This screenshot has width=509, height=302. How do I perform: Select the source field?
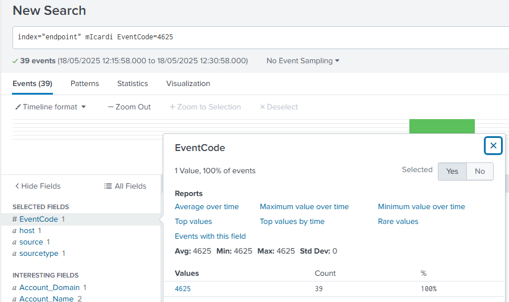[31, 242]
